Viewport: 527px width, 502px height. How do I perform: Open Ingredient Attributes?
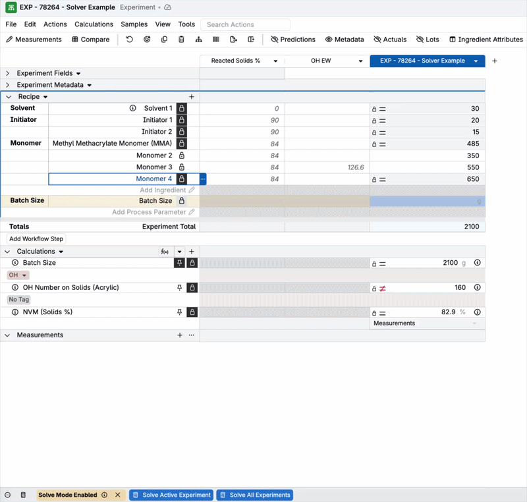[486, 40]
